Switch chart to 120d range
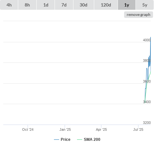The width and height of the screenshot is (154, 148). [106, 5]
